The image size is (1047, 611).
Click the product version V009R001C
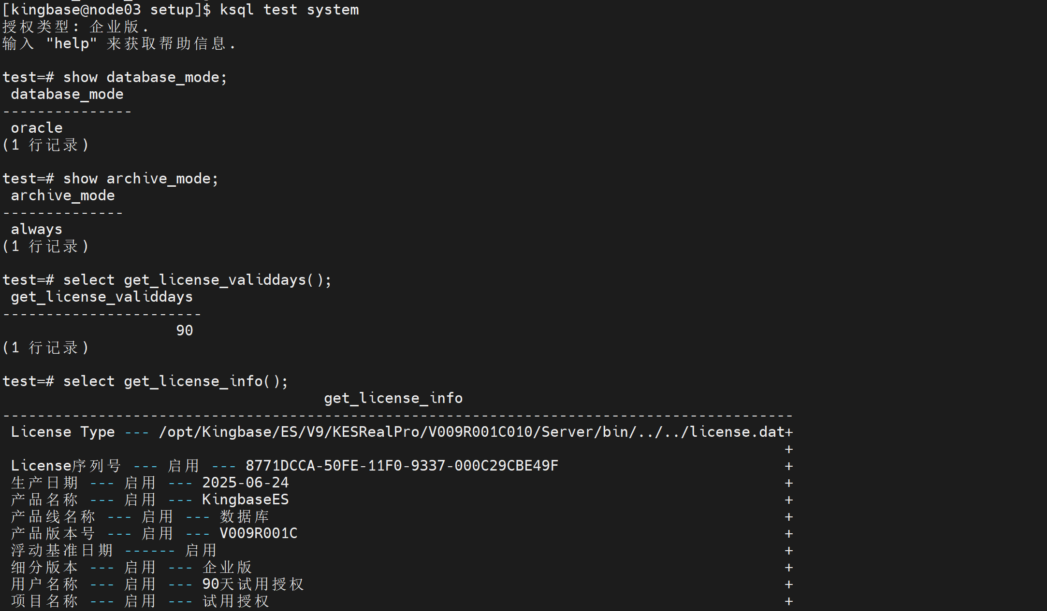pyautogui.click(x=258, y=533)
